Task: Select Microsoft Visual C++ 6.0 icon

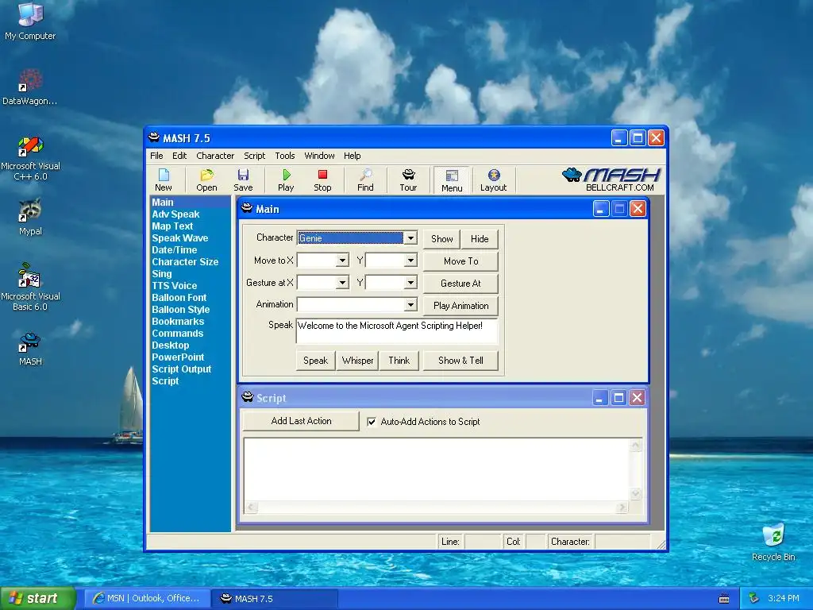Action: [30, 158]
